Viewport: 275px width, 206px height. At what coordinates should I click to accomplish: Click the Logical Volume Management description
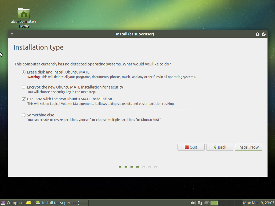pos(101,104)
